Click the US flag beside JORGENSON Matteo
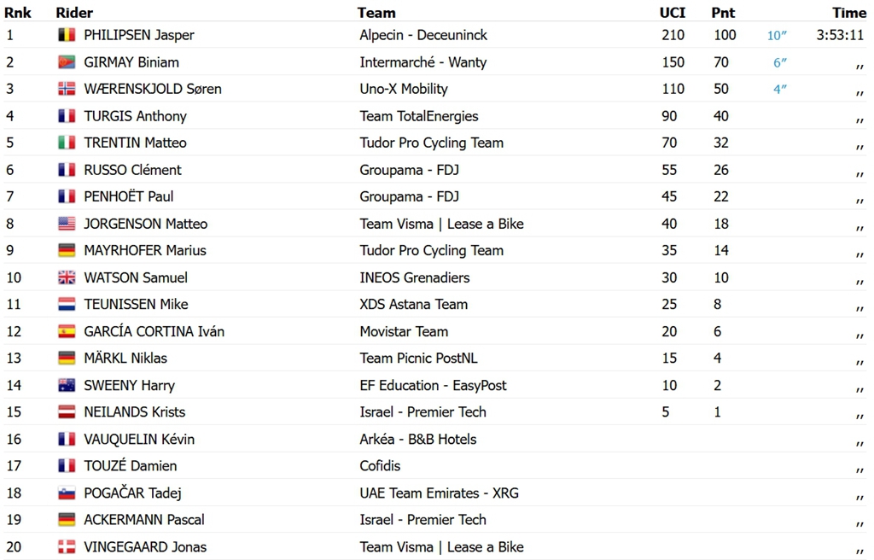The height and width of the screenshot is (560, 874). 67,224
